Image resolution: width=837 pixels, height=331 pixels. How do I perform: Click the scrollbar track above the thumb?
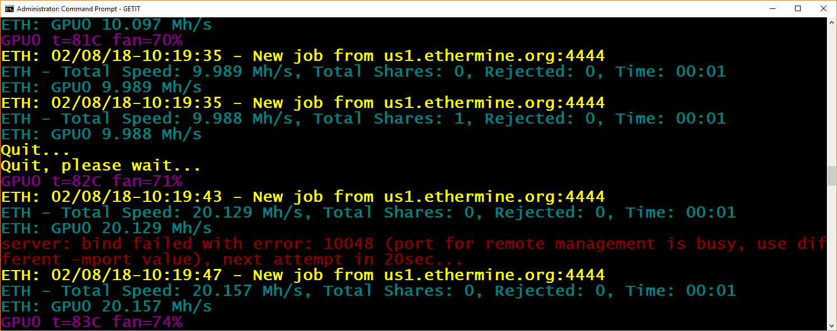(x=831, y=95)
